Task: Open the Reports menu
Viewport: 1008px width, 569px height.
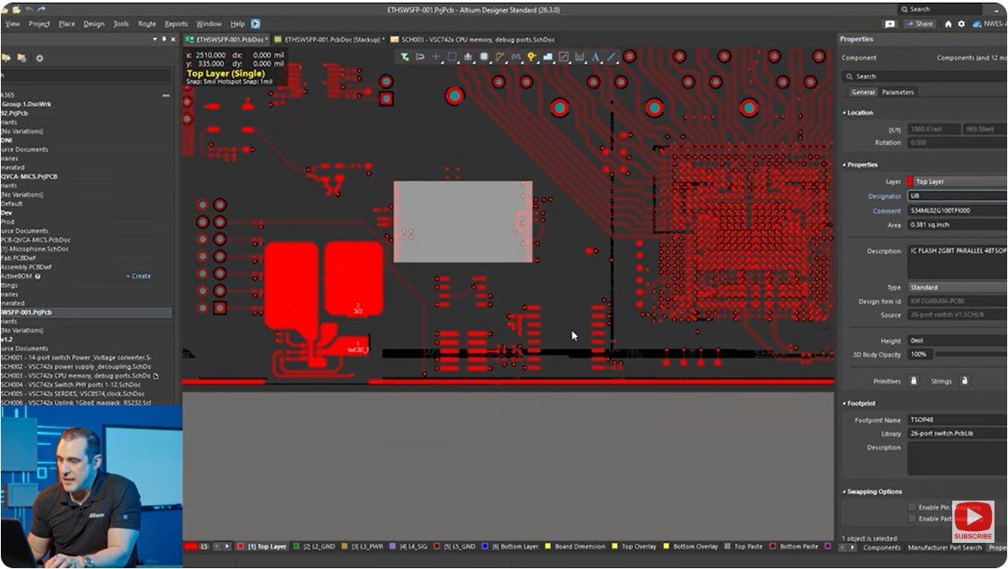Action: pos(176,24)
